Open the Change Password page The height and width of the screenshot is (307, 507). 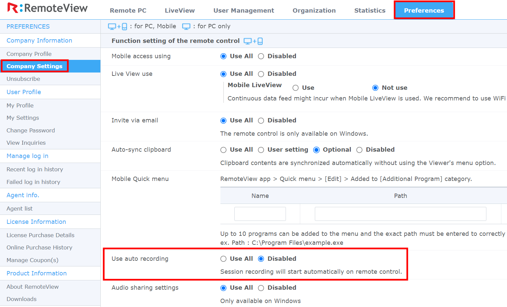(x=31, y=130)
